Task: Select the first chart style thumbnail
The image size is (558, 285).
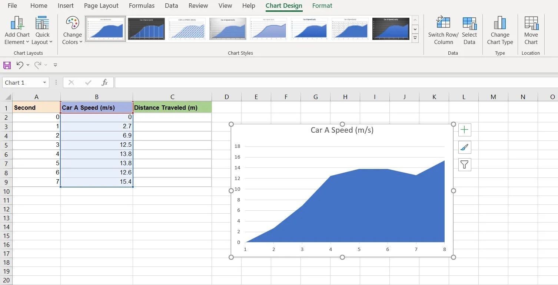Action: (x=105, y=28)
